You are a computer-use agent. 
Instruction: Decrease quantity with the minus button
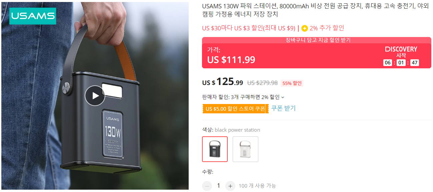point(207,186)
